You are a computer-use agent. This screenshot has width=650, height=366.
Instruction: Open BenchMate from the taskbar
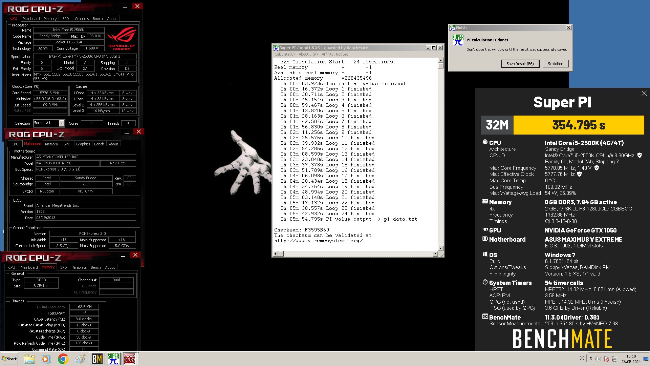pyautogui.click(x=97, y=359)
